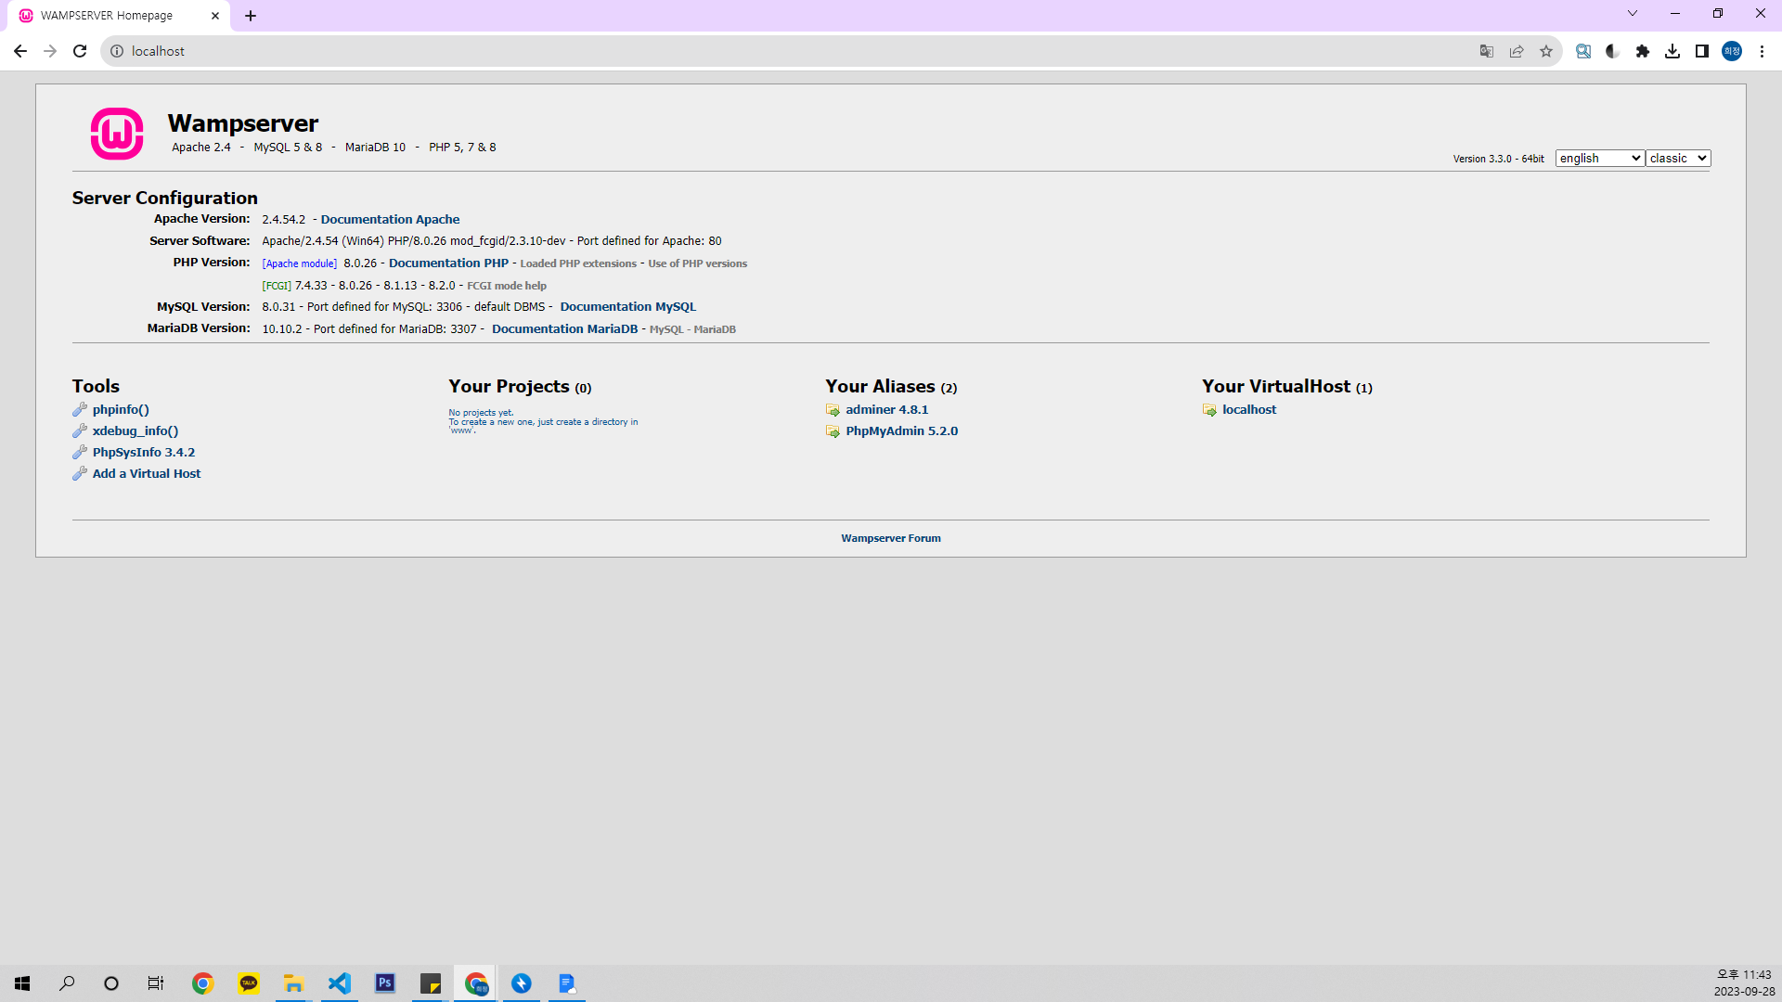Open Documentation PHP link
Image resolution: width=1782 pixels, height=1002 pixels.
tap(448, 263)
